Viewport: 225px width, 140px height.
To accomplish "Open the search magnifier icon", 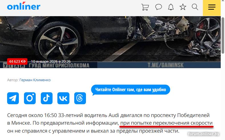I will (195, 7).
